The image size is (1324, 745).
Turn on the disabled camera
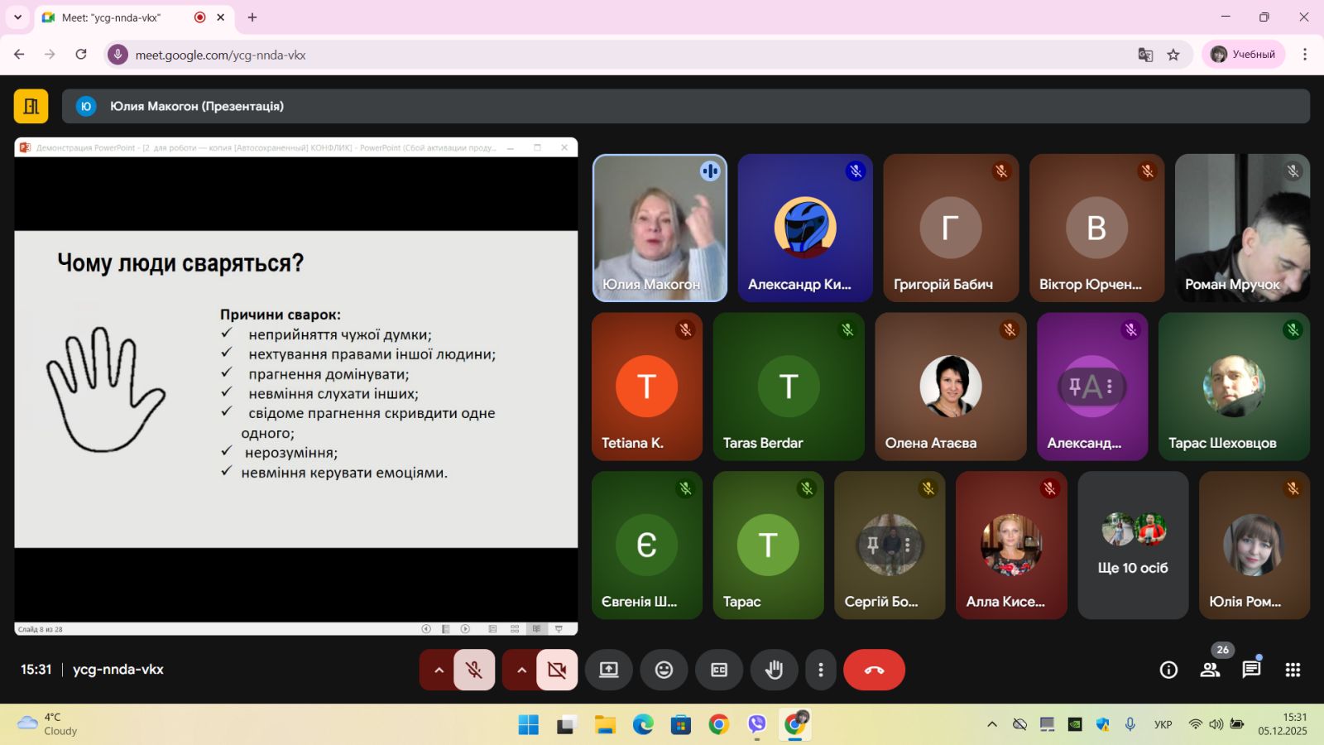coord(557,670)
